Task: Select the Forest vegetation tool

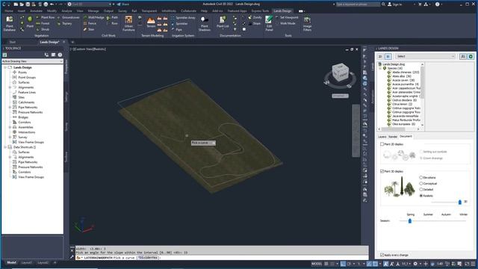Action: tap(43, 23)
